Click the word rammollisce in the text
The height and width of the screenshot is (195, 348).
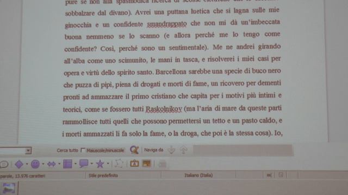[80, 122]
